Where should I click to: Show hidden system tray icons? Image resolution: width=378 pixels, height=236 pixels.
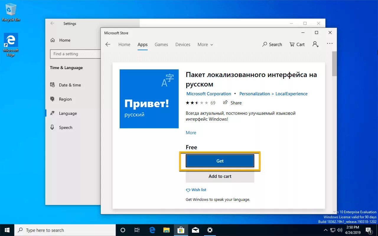click(x=326, y=230)
